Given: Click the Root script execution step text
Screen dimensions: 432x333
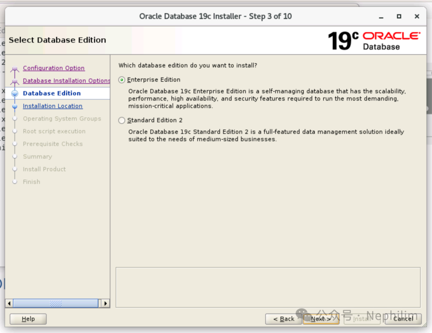Looking at the screenshot, I should 54,131.
